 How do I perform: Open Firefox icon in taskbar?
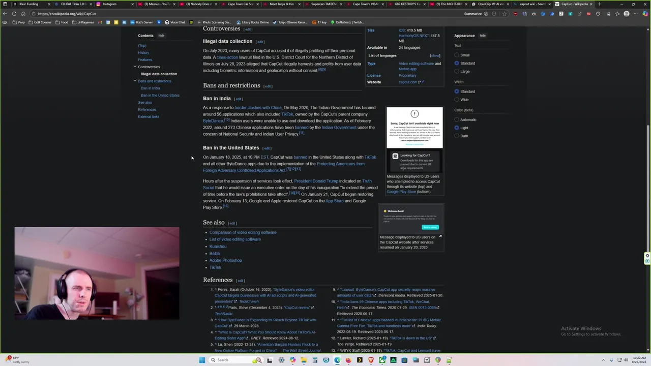(348, 360)
